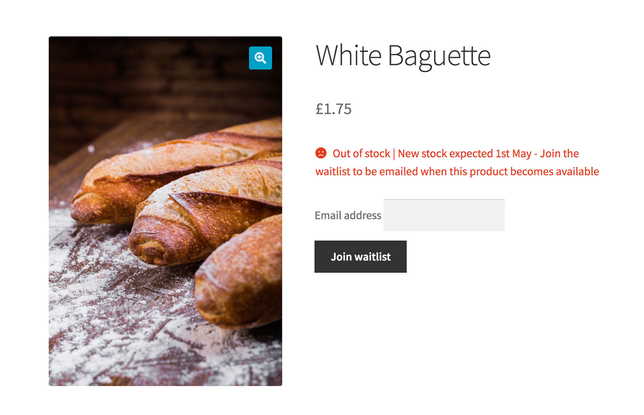
Task: Focus the Email address input field
Action: [x=444, y=215]
